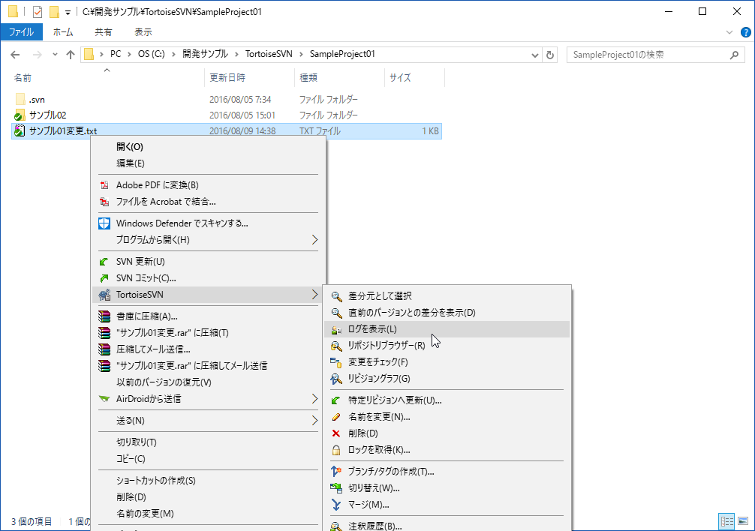Click the 変更をチェック icon
Viewport: 755px width, 531px height.
click(x=336, y=362)
